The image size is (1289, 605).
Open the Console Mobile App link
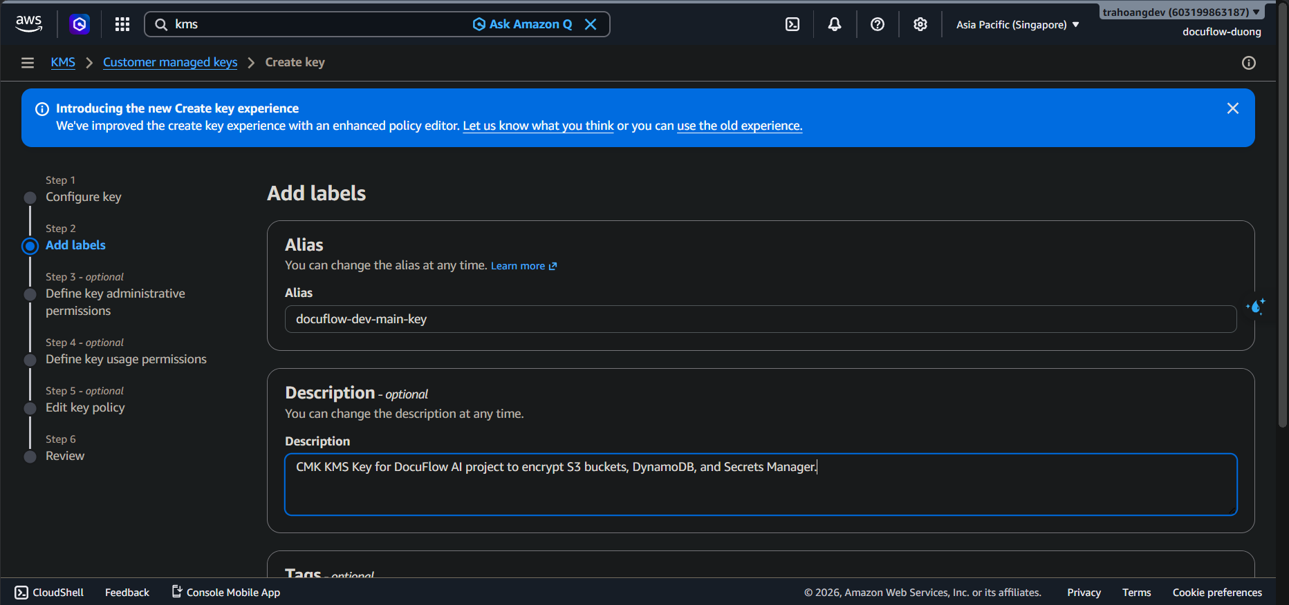225,592
